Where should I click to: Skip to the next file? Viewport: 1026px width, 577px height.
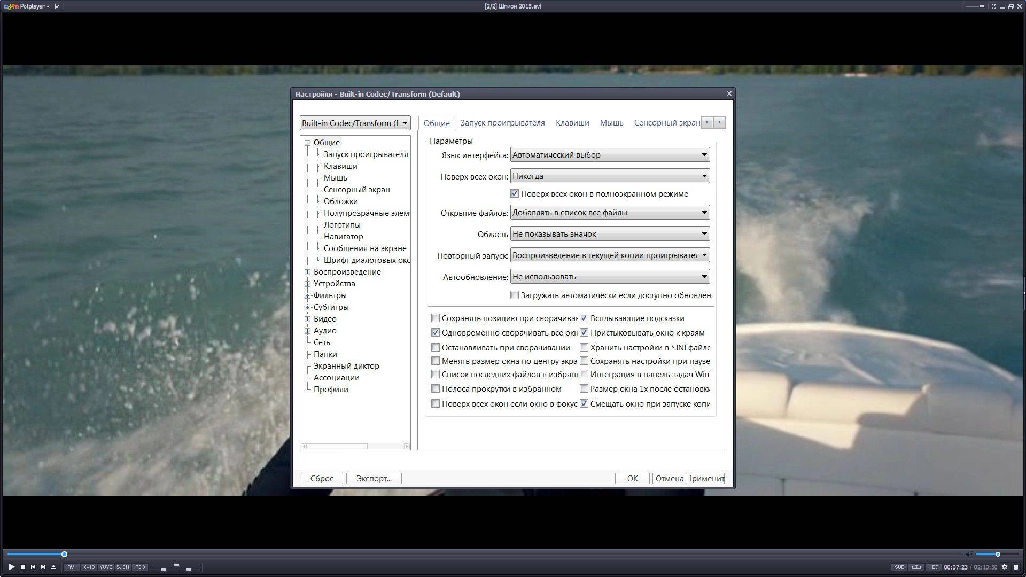[x=43, y=567]
